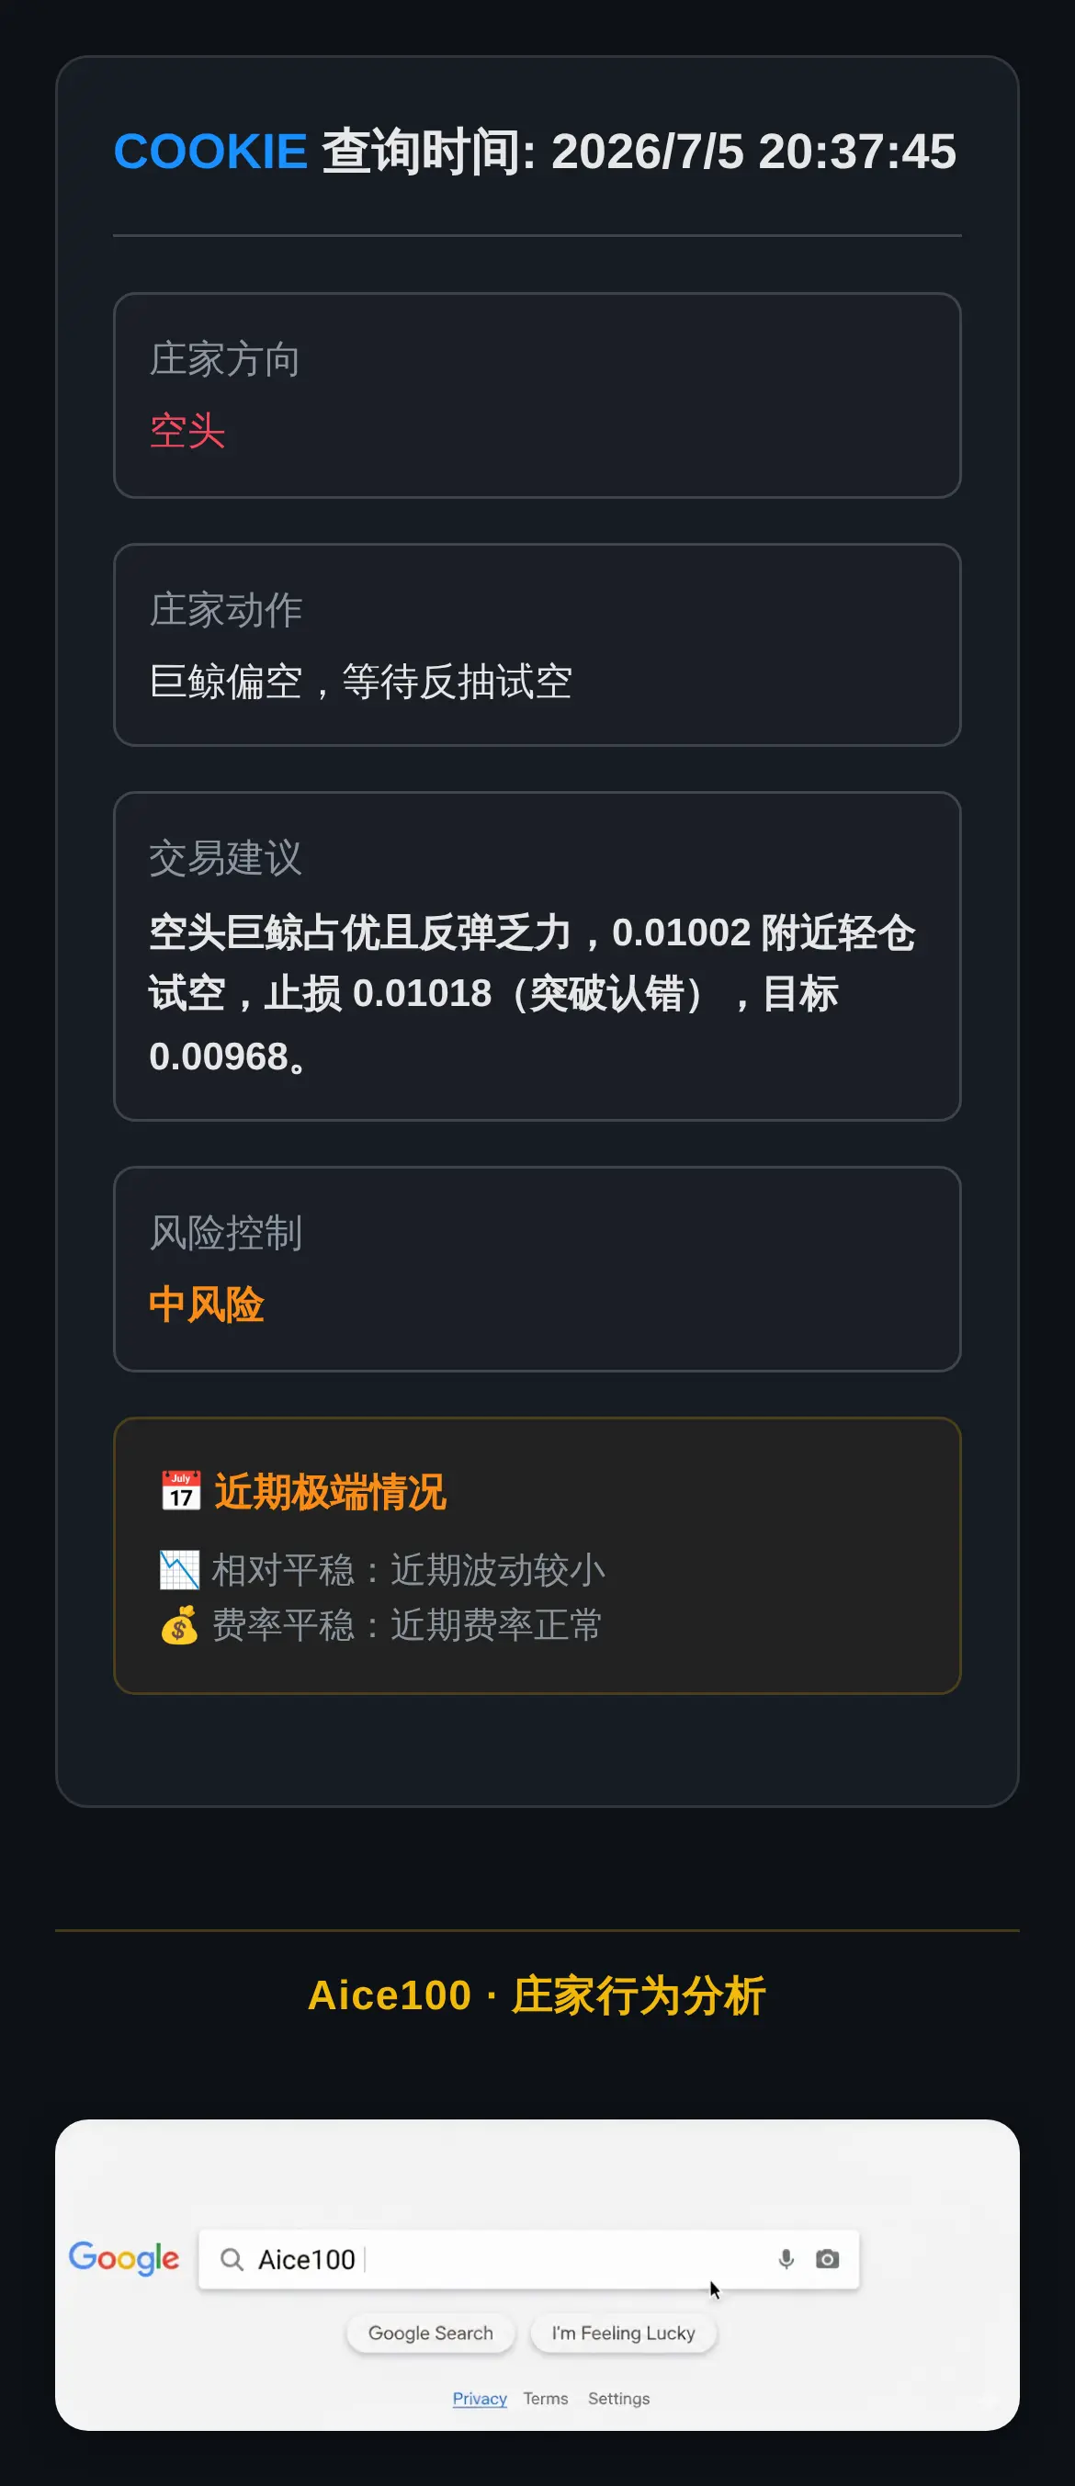Click the Aice100 · 庄家行为分析 footer title
Image resolution: width=1075 pixels, height=2486 pixels.
[537, 1994]
